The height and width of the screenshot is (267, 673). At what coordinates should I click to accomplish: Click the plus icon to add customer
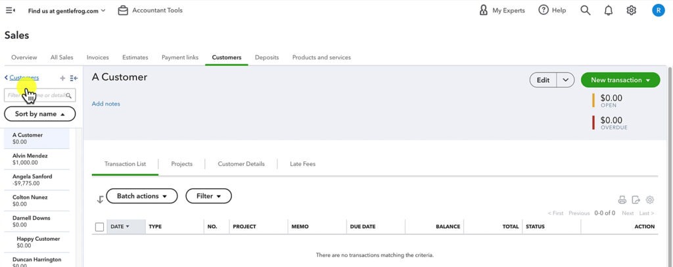click(62, 78)
